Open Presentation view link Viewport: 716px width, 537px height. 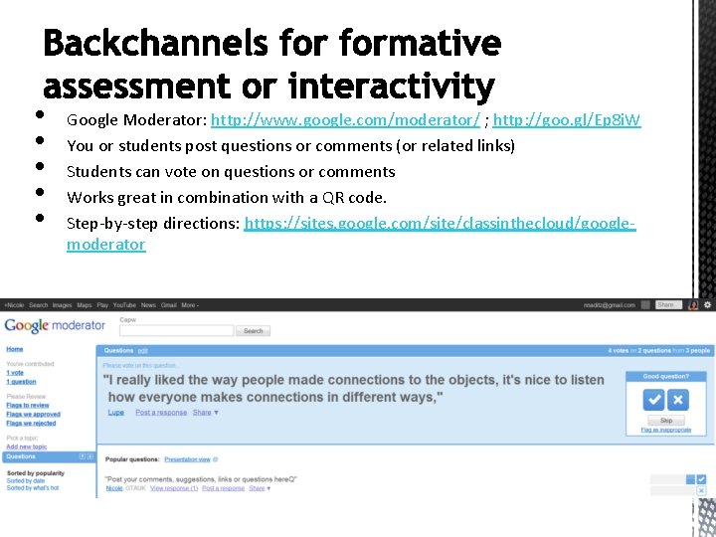[x=187, y=459]
